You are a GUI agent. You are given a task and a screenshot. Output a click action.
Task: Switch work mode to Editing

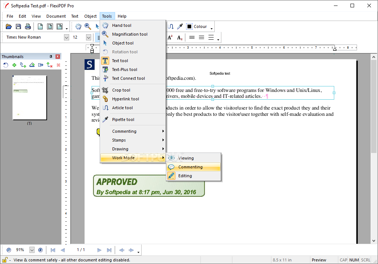tap(193, 176)
